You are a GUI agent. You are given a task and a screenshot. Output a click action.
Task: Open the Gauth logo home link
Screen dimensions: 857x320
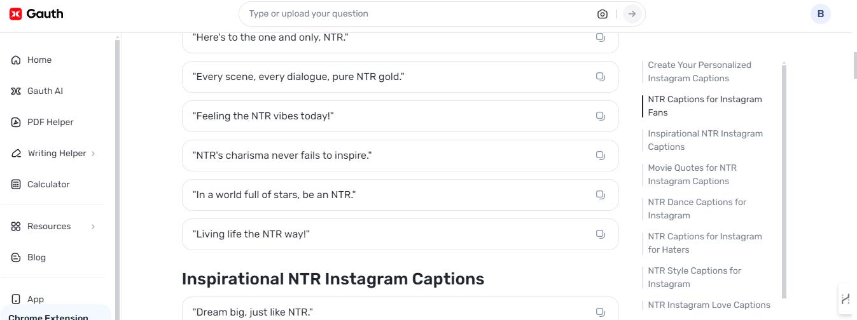36,14
